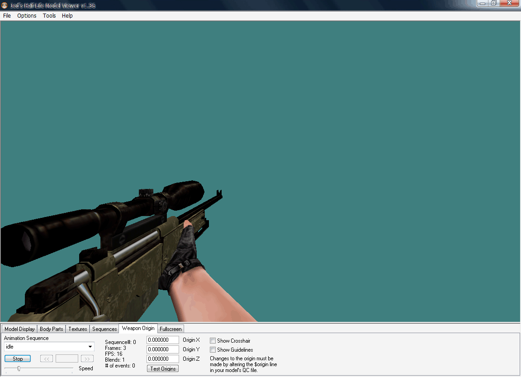Click the 'Sequence#: 0' info text
This screenshot has height=377, width=521.
[x=120, y=342]
